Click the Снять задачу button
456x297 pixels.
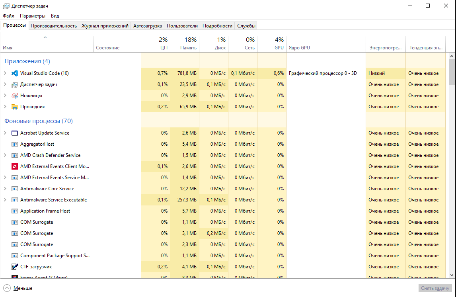(435, 288)
